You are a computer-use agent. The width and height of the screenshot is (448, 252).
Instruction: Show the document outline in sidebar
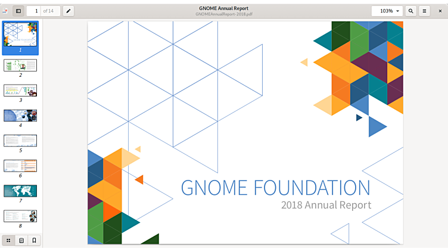(x=21, y=240)
